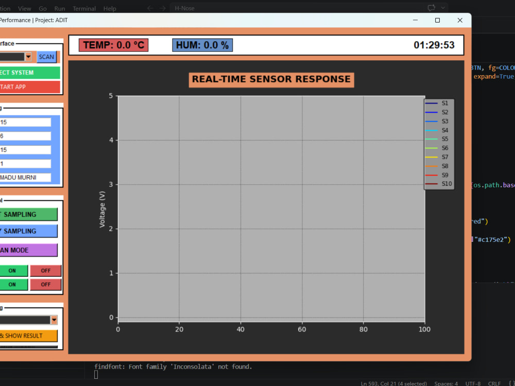This screenshot has width=515, height=386.
Task: Turn off the upper OFF button
Action: tap(46, 271)
